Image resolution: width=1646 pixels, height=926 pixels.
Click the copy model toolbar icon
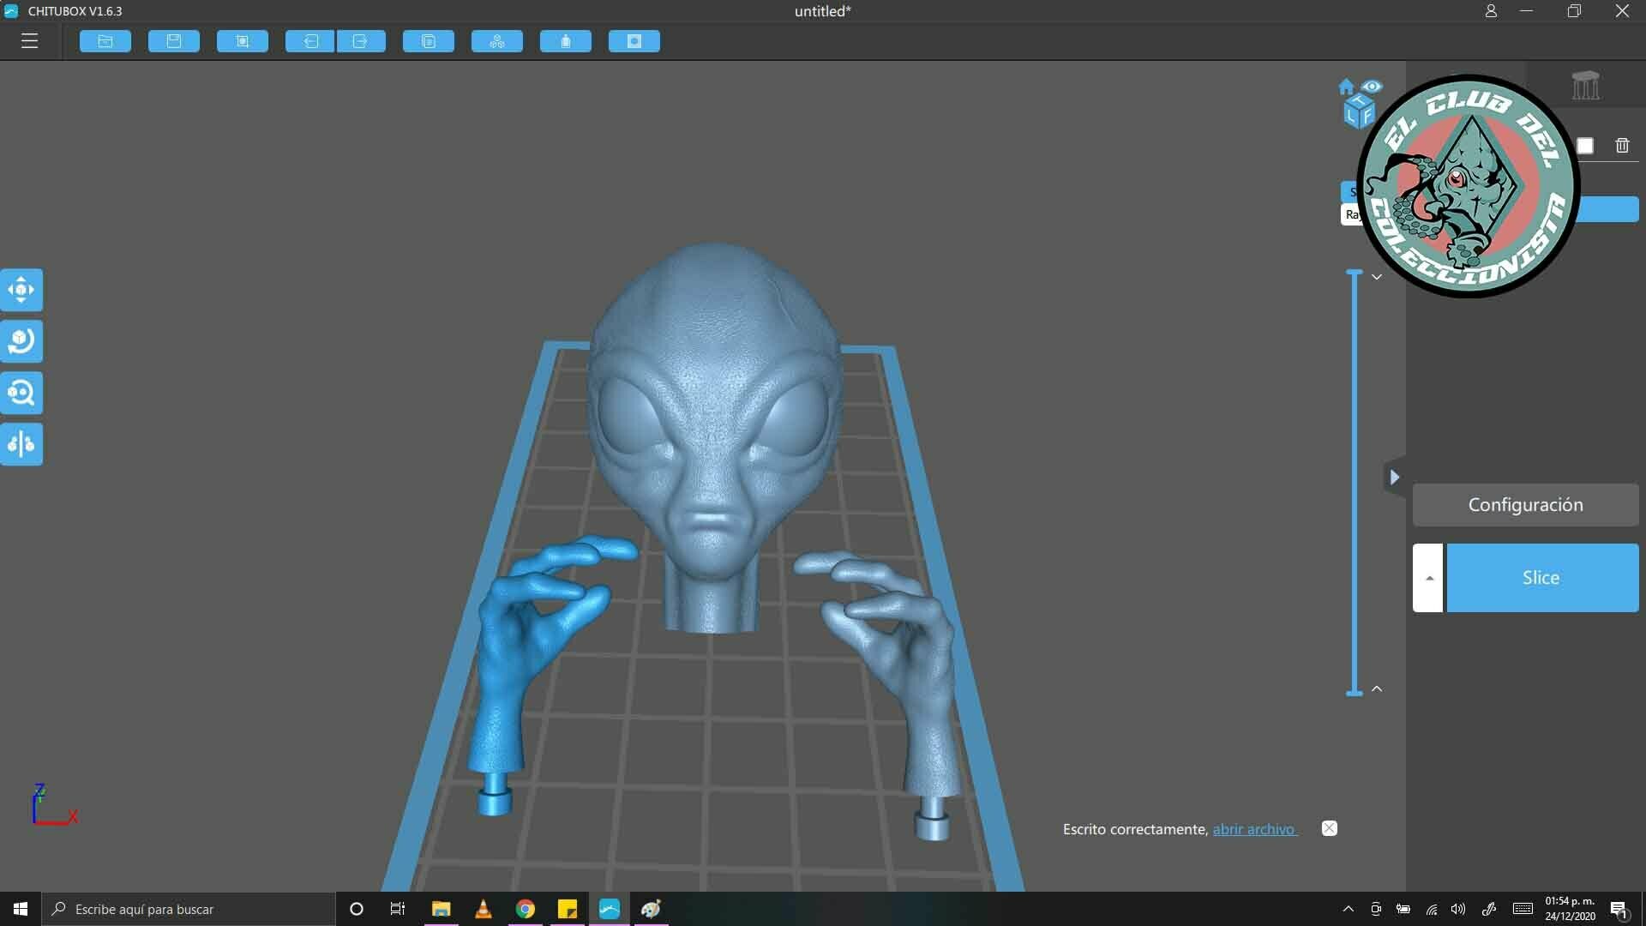(429, 41)
